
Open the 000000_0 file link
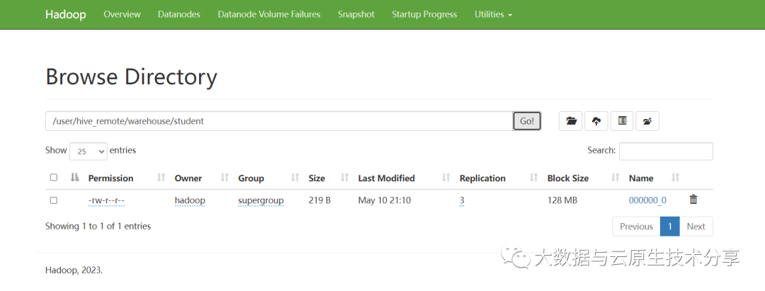(647, 200)
